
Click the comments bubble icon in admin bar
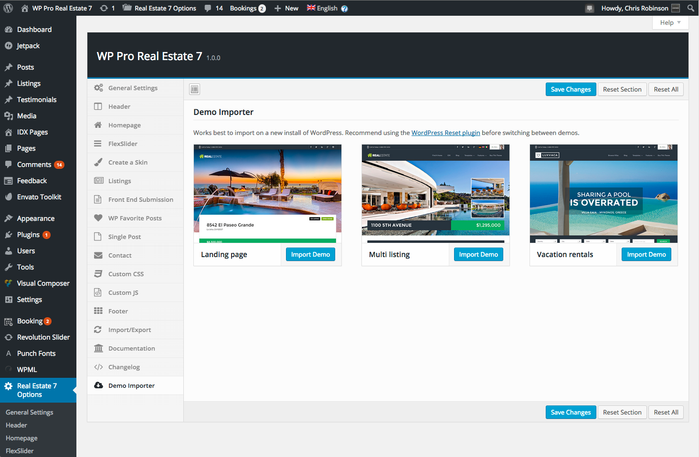click(208, 8)
